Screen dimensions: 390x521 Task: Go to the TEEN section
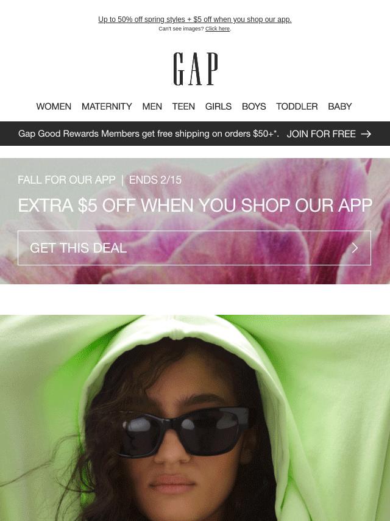click(x=183, y=106)
